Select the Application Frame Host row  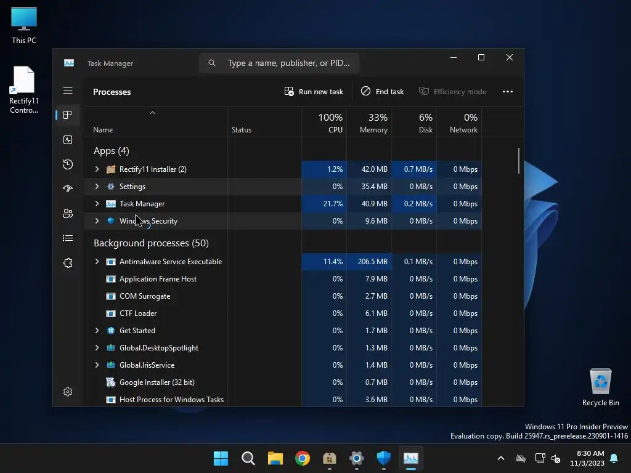(282, 279)
